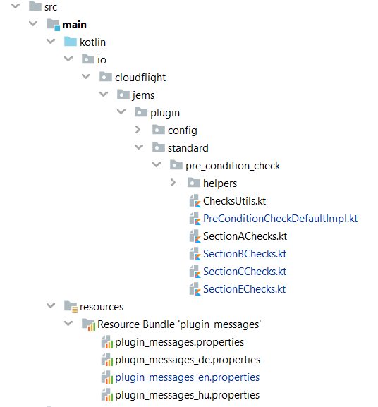Click the kotlin source root folder icon
Viewport: 378px width, 407px height.
71,42
